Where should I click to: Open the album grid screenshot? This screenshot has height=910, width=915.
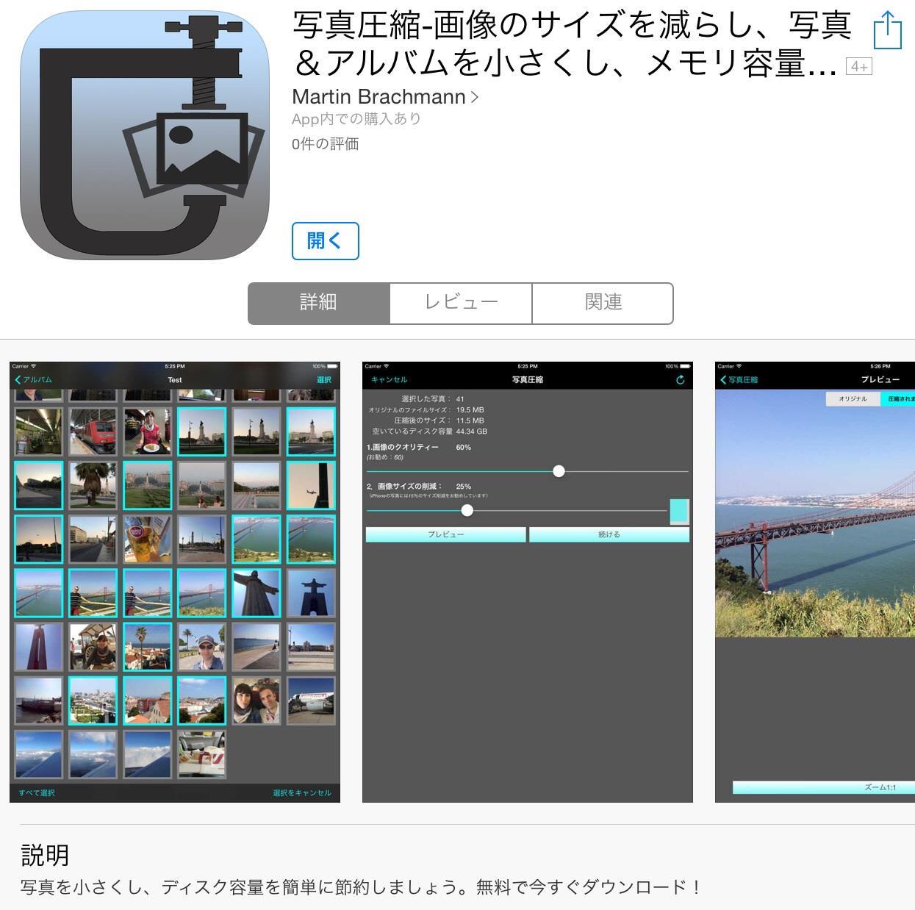175,581
